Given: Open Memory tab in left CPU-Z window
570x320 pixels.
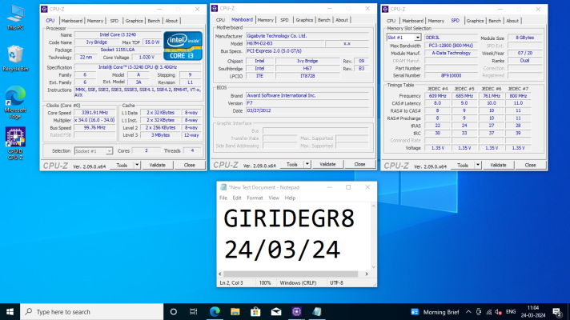Looking at the screenshot, I should (95, 21).
